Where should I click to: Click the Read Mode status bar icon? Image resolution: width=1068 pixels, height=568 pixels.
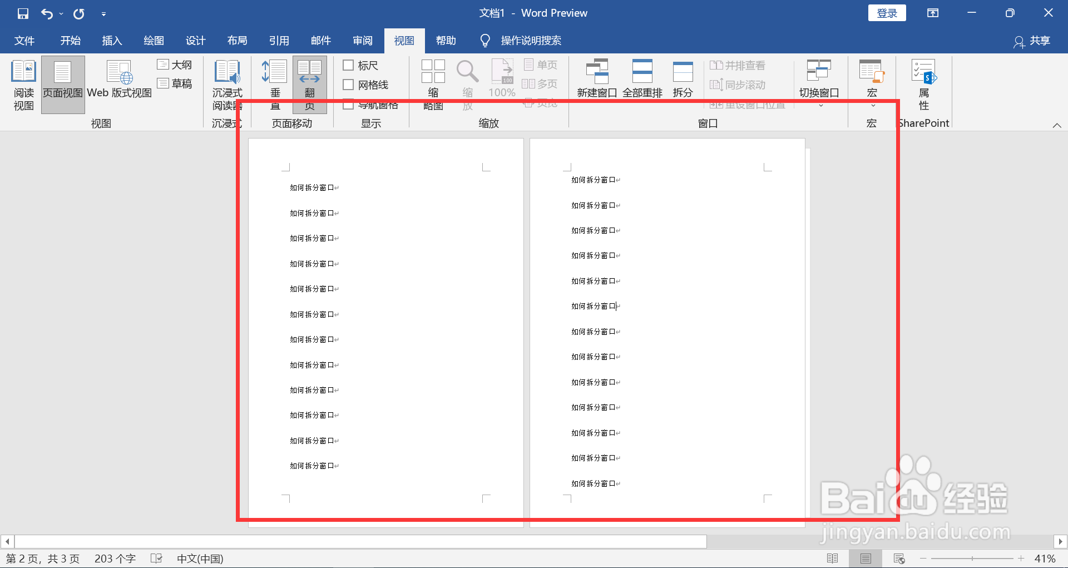833,559
